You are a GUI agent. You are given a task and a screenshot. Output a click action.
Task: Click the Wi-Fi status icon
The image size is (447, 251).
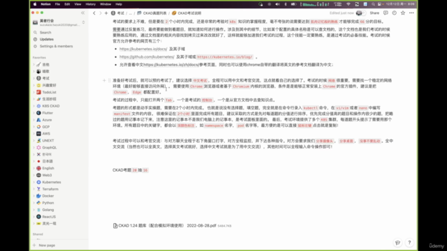point(348,4)
